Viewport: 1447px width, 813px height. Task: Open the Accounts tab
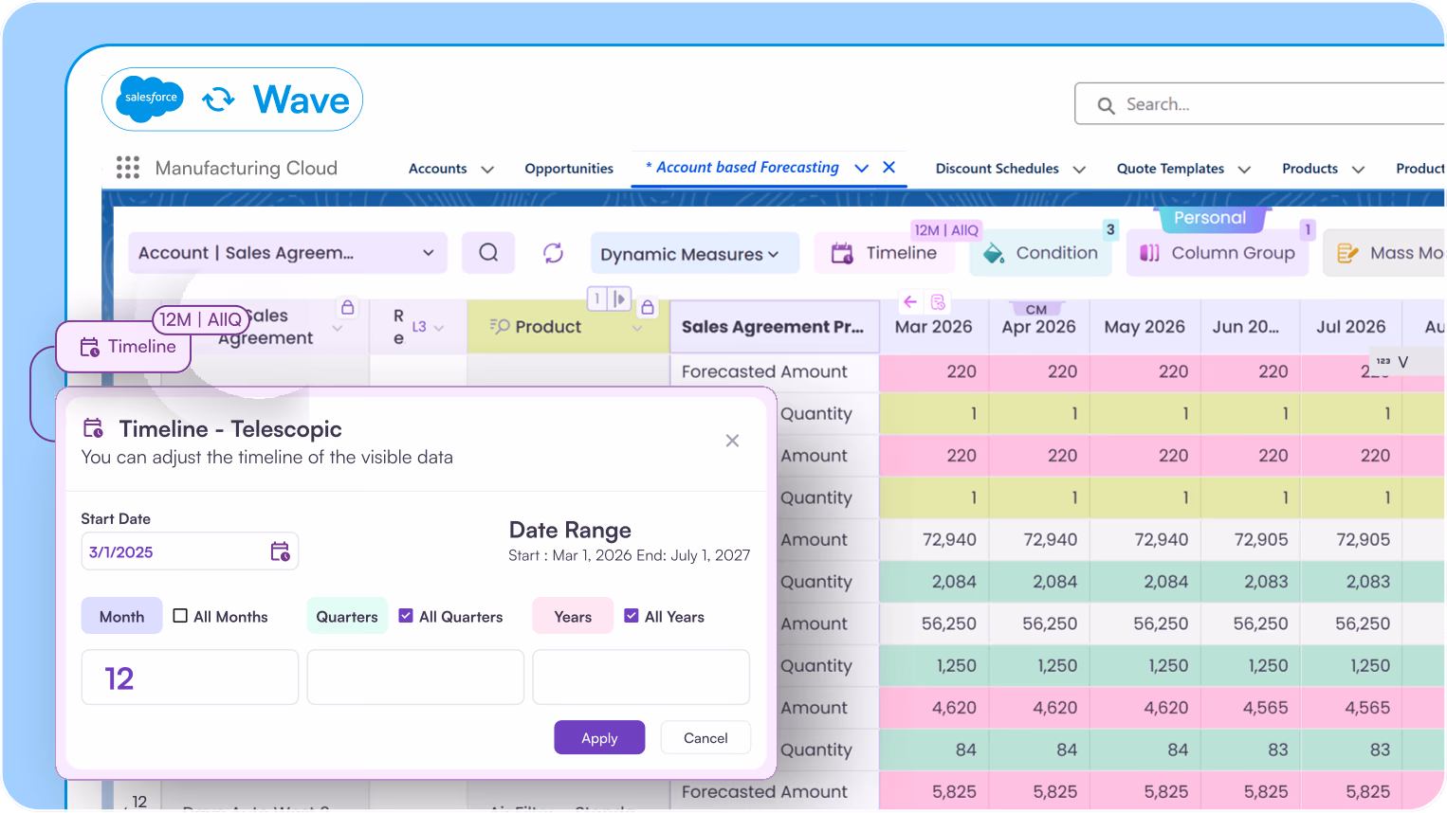437,169
